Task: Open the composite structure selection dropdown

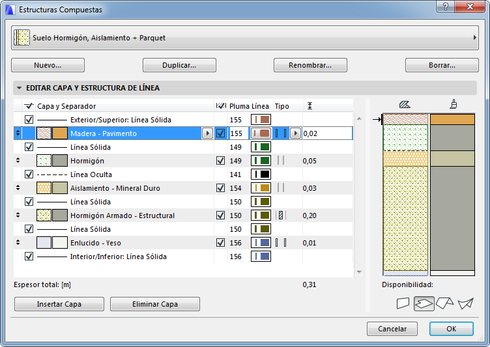Action: pos(245,38)
